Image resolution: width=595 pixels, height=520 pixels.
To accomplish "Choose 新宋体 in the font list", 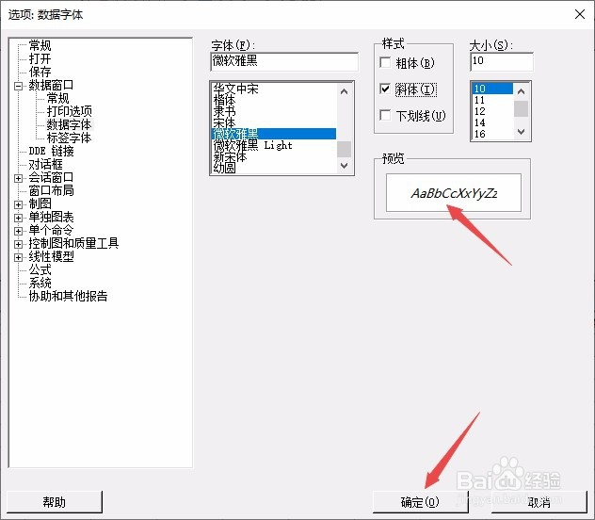I will coord(274,156).
